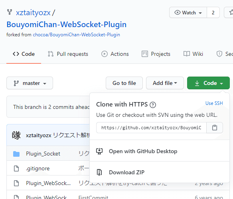Switch cloning to Use SSH
The image size is (233, 199).
point(214,103)
